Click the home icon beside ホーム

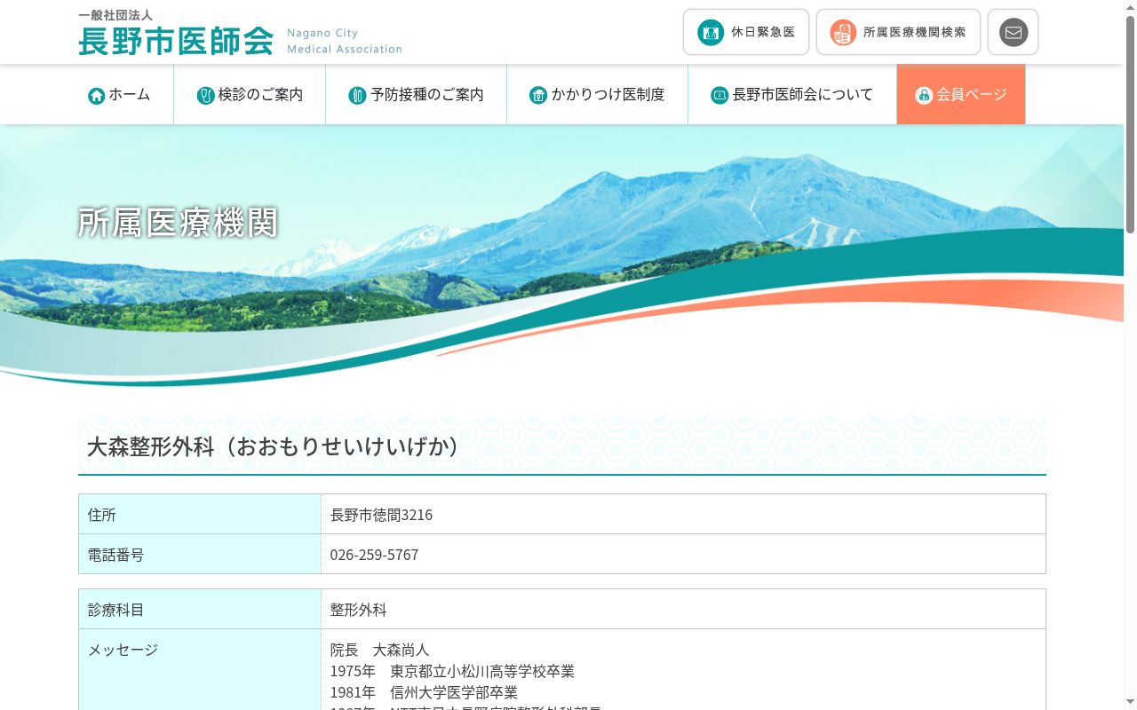click(x=97, y=95)
